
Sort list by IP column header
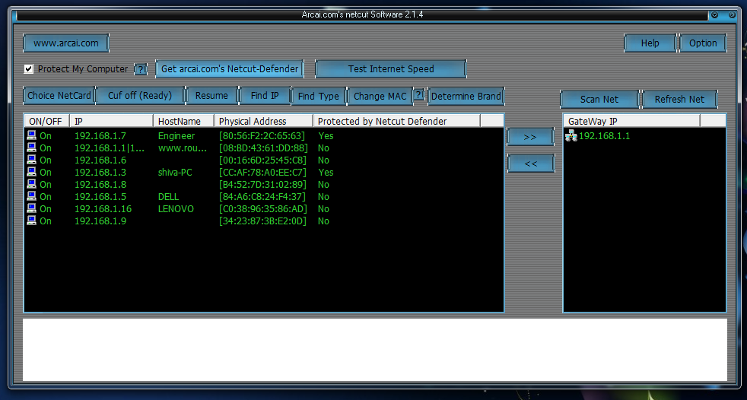(112, 122)
